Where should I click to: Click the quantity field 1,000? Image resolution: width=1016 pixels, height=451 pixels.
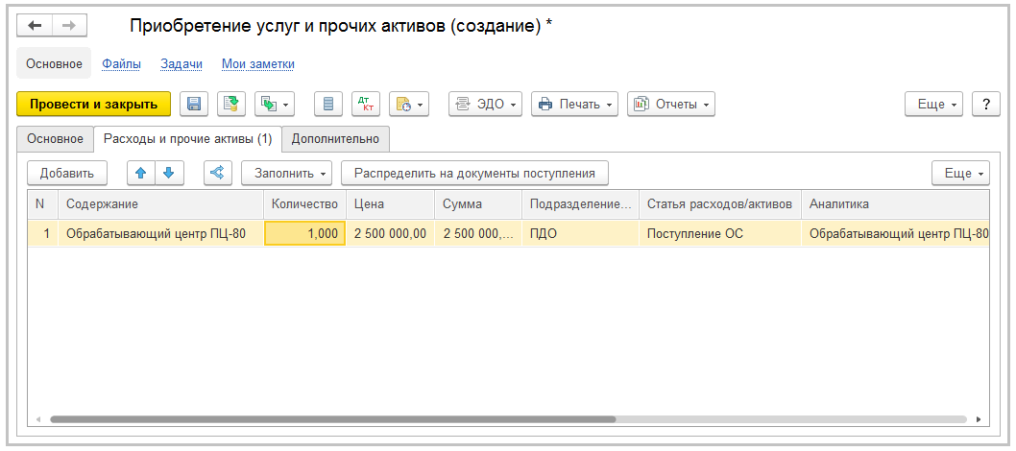[304, 233]
